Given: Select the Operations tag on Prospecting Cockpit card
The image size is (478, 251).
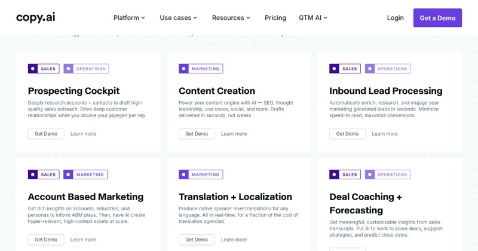Looking at the screenshot, I should tap(86, 69).
